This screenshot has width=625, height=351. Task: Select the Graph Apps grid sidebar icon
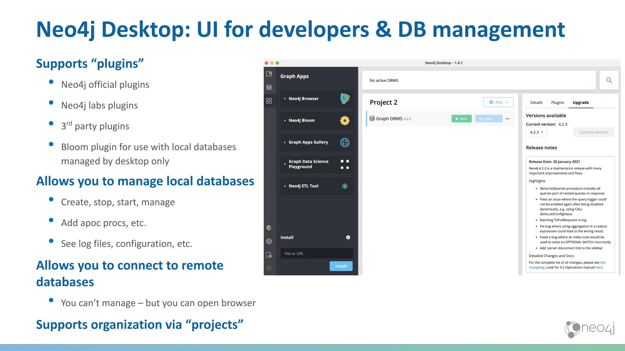[x=269, y=101]
